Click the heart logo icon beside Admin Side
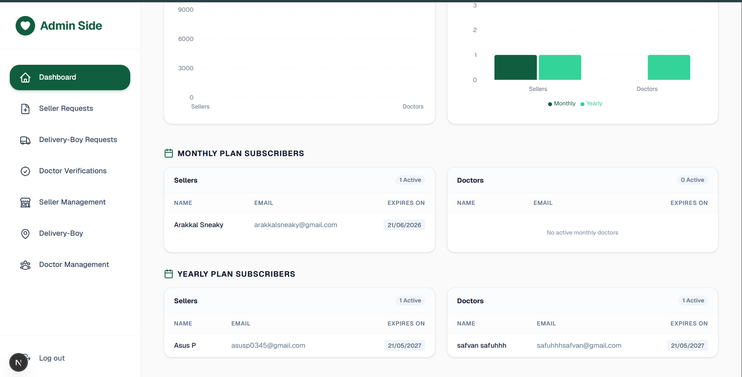 25,26
